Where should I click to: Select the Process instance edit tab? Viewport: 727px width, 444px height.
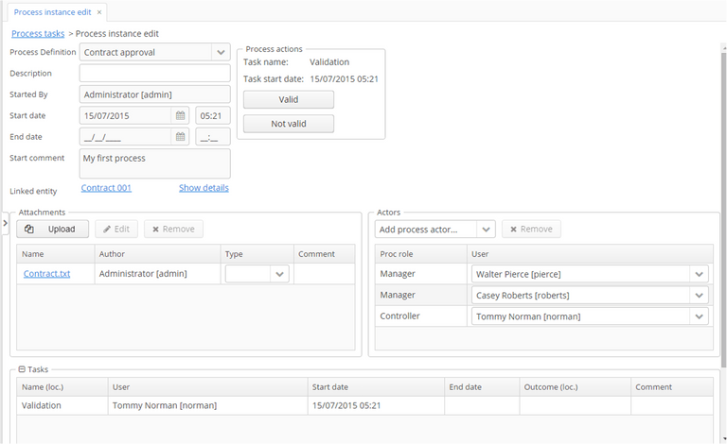point(52,12)
